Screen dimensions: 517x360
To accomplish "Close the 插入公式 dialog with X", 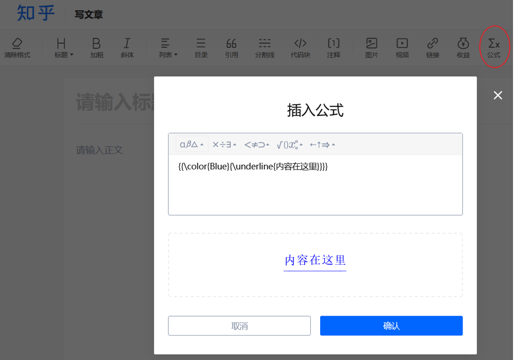I will (x=498, y=95).
